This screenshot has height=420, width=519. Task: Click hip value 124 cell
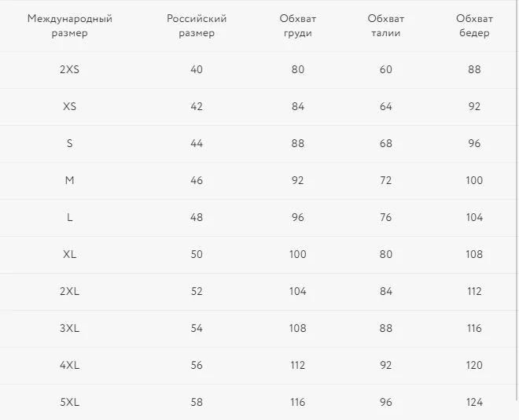(x=474, y=402)
